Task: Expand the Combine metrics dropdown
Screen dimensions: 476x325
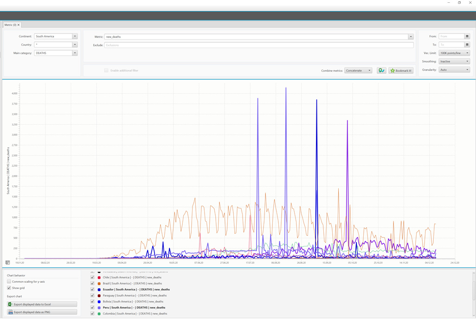Action: point(369,71)
